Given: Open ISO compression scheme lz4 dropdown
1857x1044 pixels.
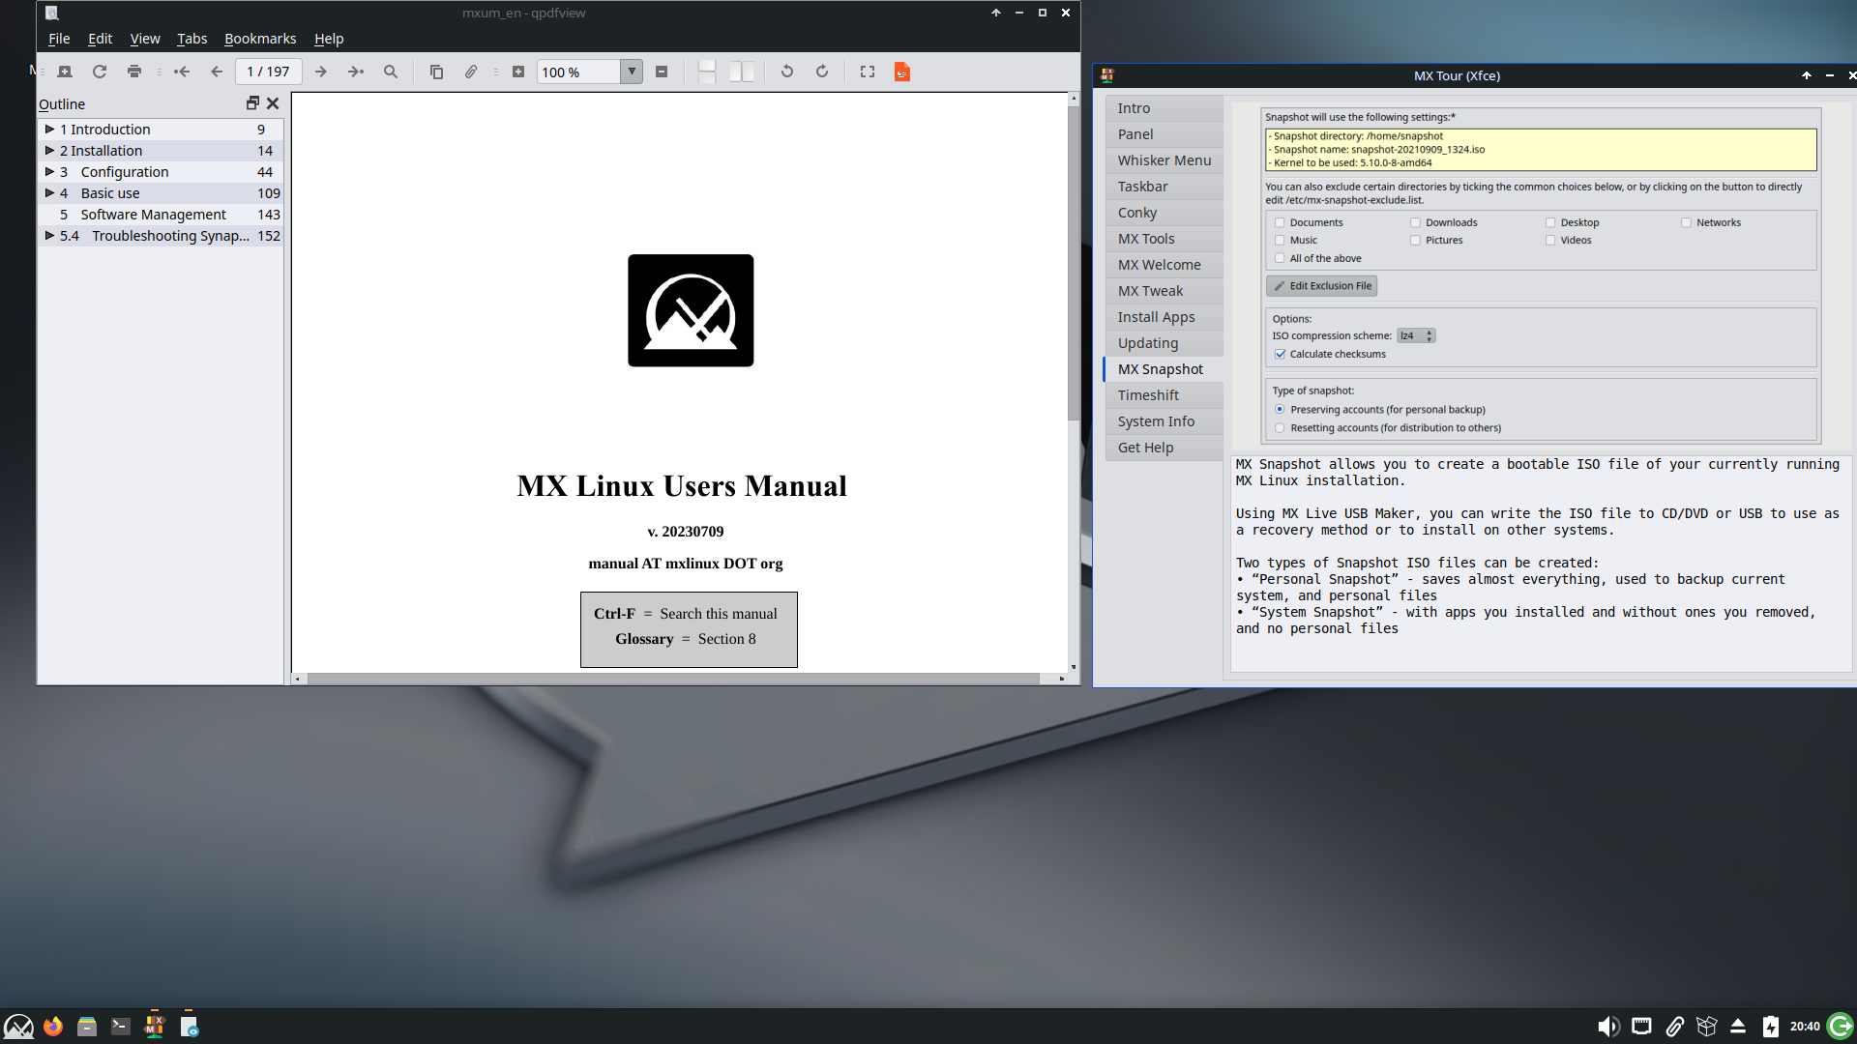Looking at the screenshot, I should pos(1416,336).
